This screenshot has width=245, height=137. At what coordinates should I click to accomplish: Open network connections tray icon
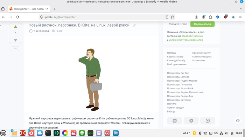(221, 133)
